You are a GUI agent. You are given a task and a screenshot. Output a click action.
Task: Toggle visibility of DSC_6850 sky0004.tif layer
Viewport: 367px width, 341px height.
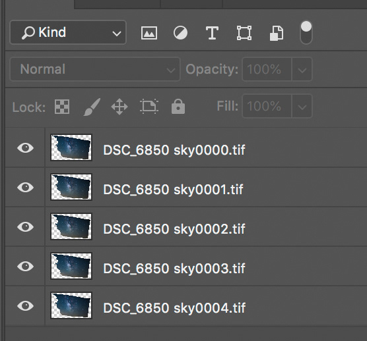point(25,305)
